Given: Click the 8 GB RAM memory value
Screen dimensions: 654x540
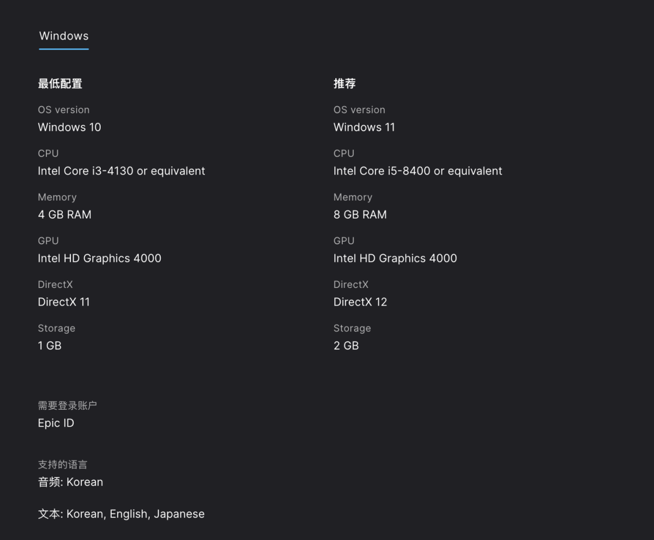Looking at the screenshot, I should click(360, 214).
